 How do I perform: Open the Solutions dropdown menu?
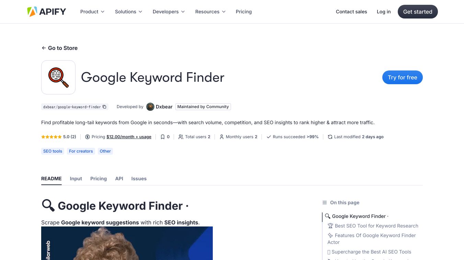click(129, 12)
